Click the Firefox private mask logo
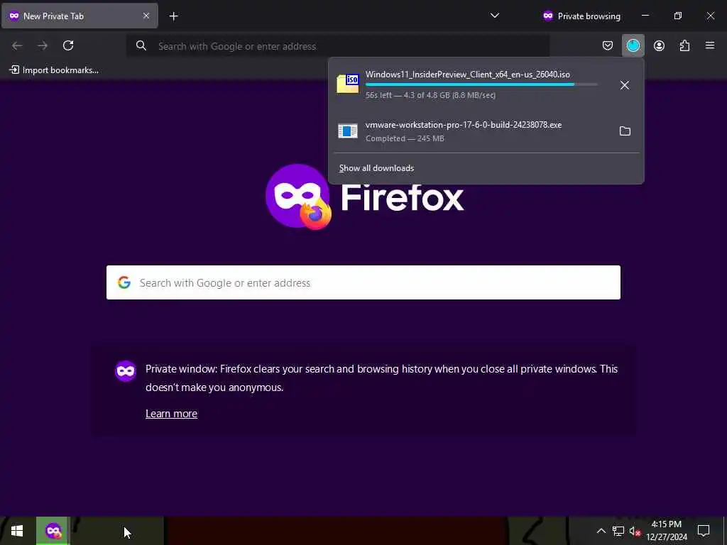 pos(298,197)
